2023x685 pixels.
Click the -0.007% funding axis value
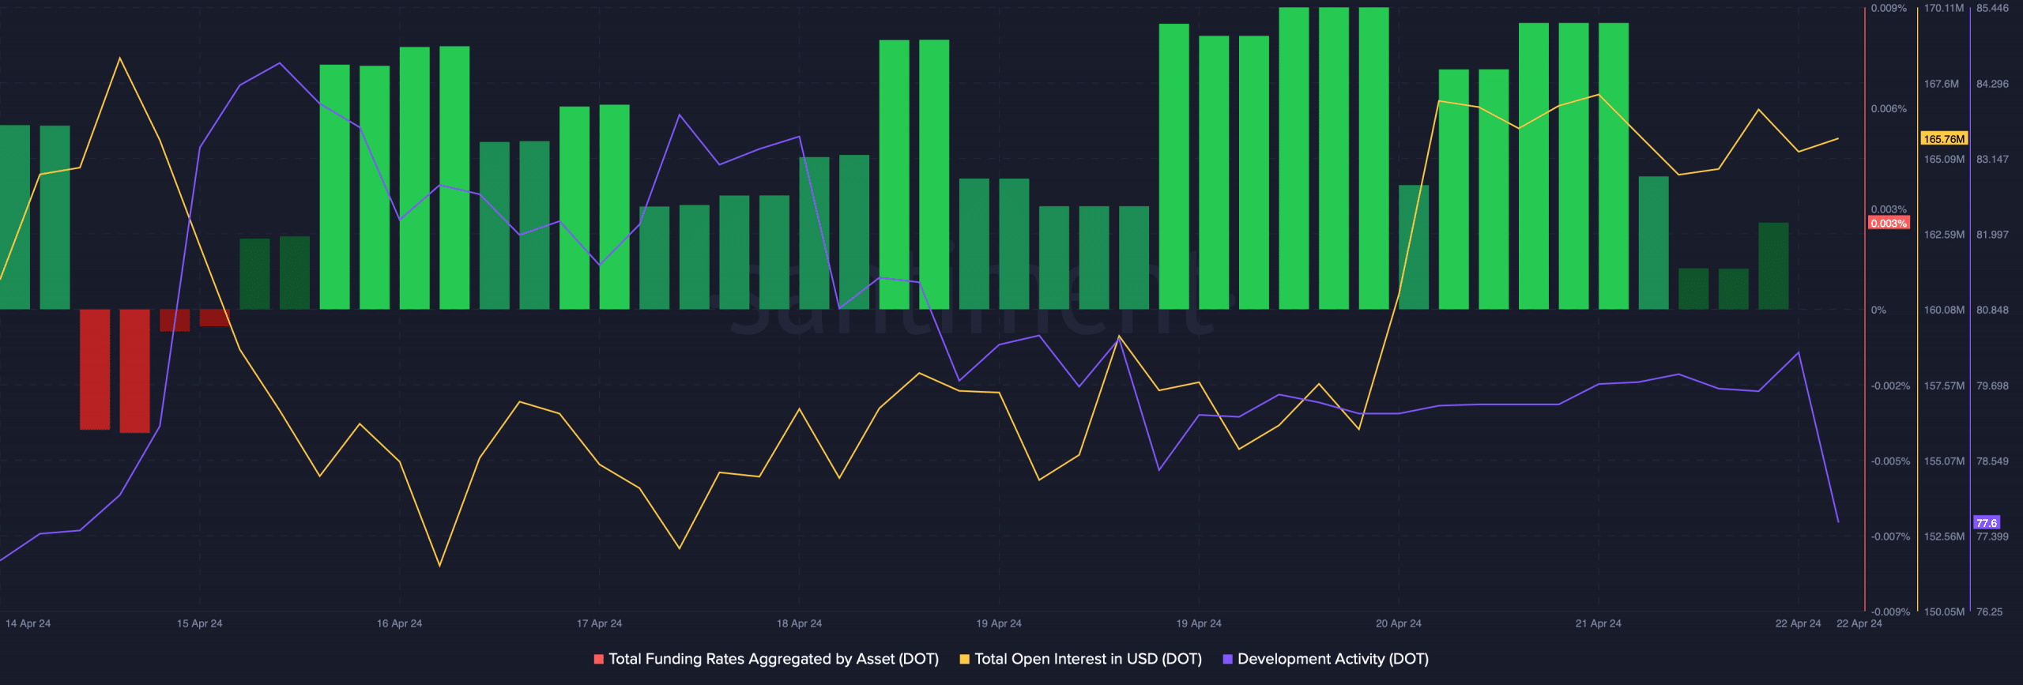coord(1890,536)
